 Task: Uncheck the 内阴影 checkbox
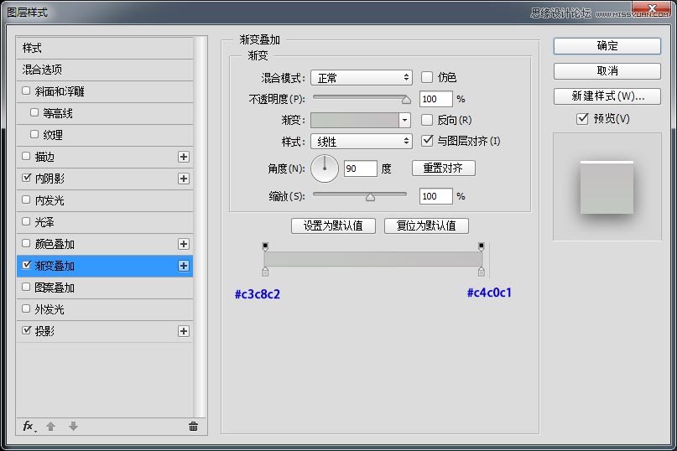tap(26, 178)
